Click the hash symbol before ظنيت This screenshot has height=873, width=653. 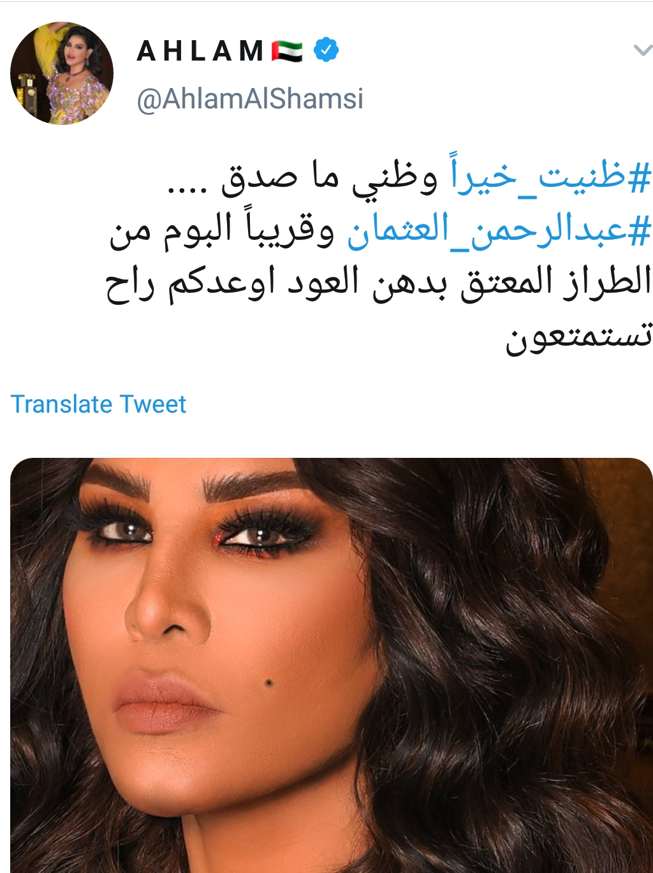point(639,177)
